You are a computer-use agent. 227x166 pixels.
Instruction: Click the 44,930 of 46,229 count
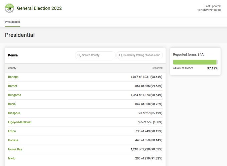183,68
